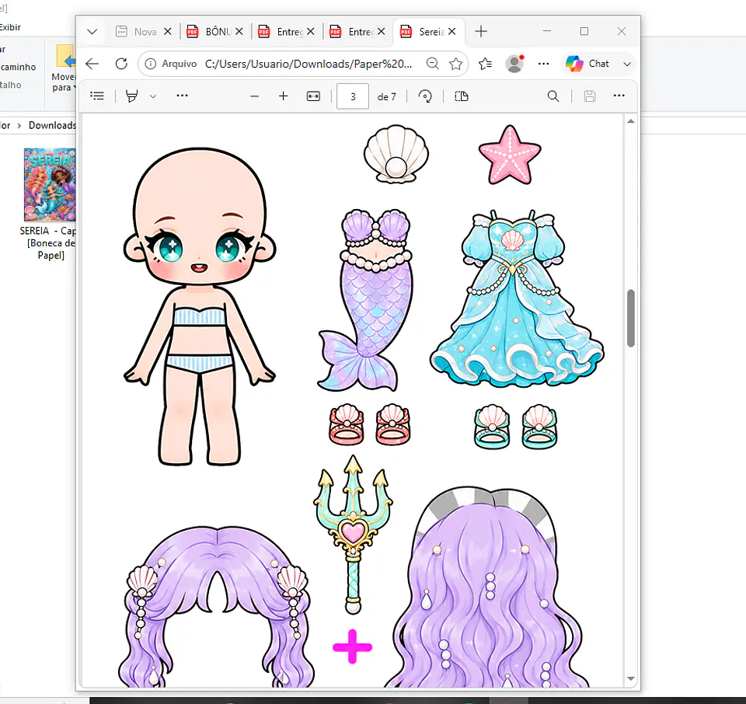This screenshot has width=746, height=704.
Task: Click Downloads in Explorer breadcrumb
Action: (x=52, y=125)
